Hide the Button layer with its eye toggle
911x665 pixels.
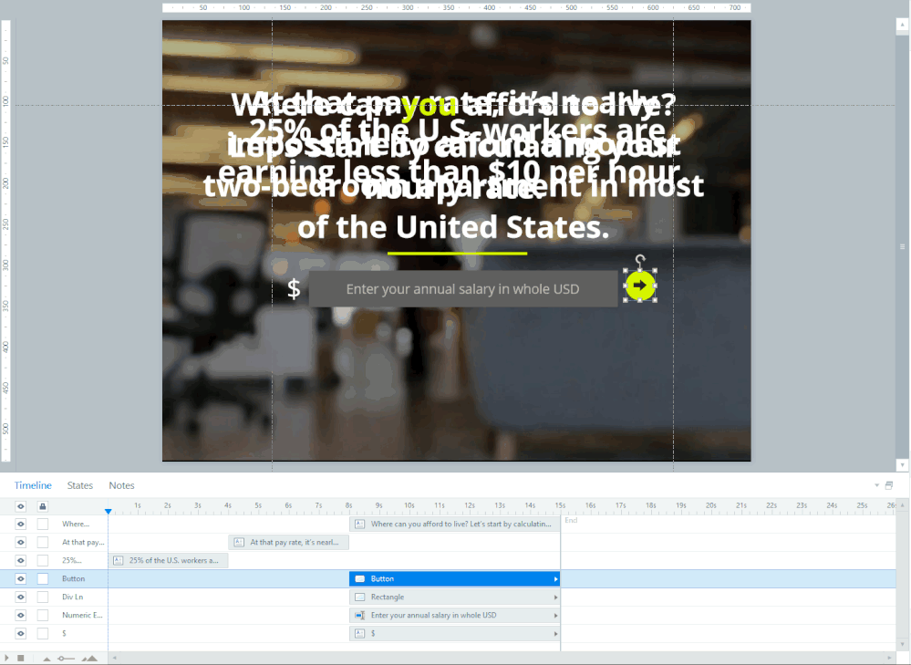coord(21,578)
